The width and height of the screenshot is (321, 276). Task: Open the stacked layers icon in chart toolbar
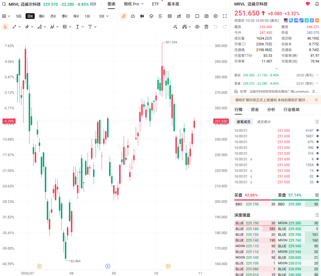click(151, 16)
